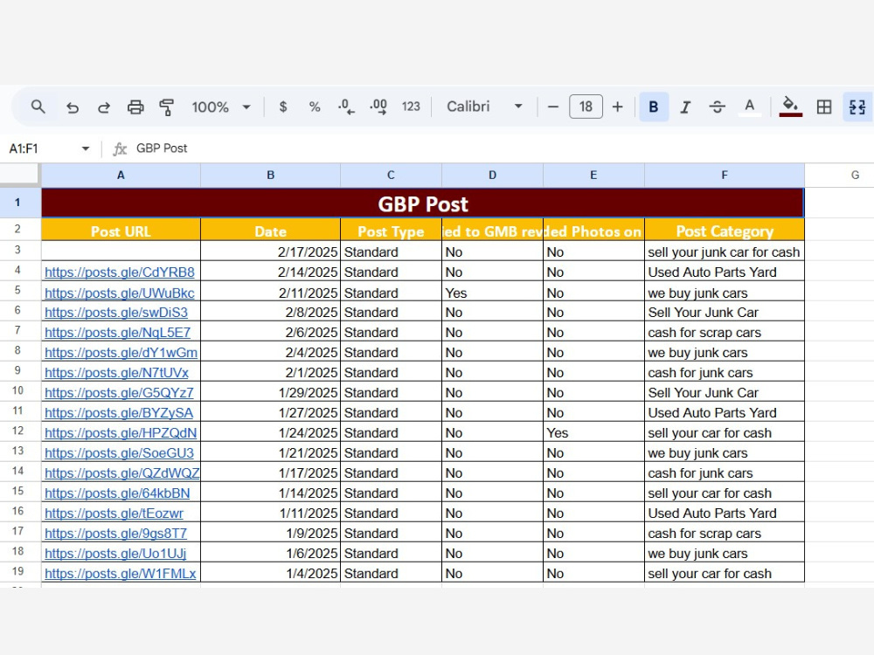Screen dimensions: 874x655
Task: Select column A header
Action: pos(121,175)
